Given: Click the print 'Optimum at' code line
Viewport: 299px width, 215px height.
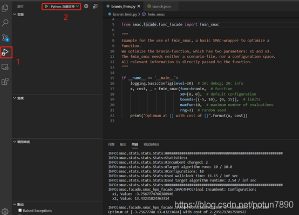Looking at the screenshot, I should (188, 116).
